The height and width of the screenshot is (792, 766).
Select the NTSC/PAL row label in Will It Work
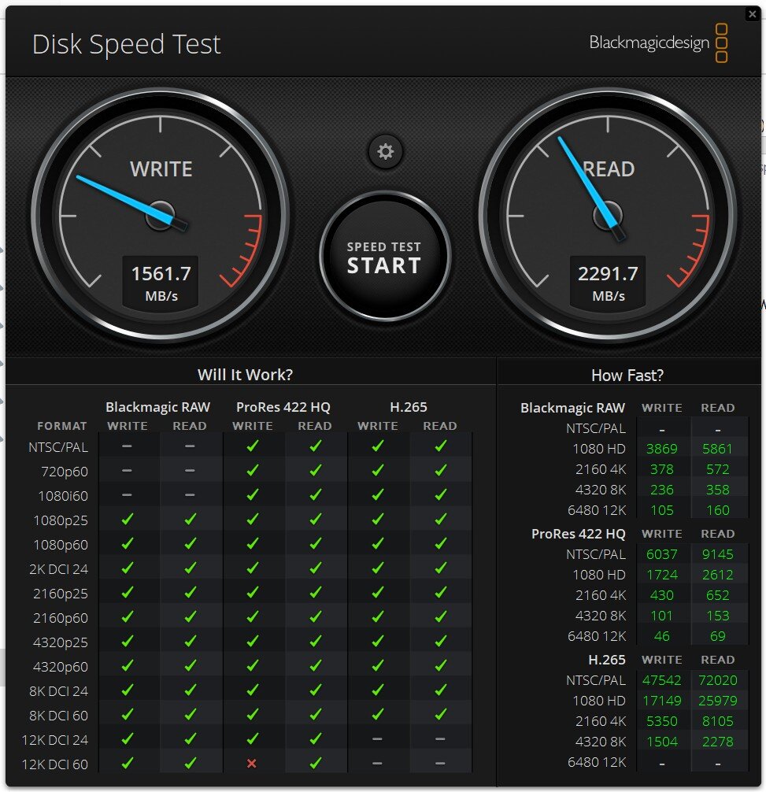(58, 447)
